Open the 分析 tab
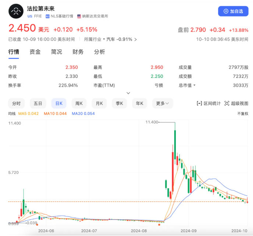Viewport: 253px width, 236px height. coord(99,52)
